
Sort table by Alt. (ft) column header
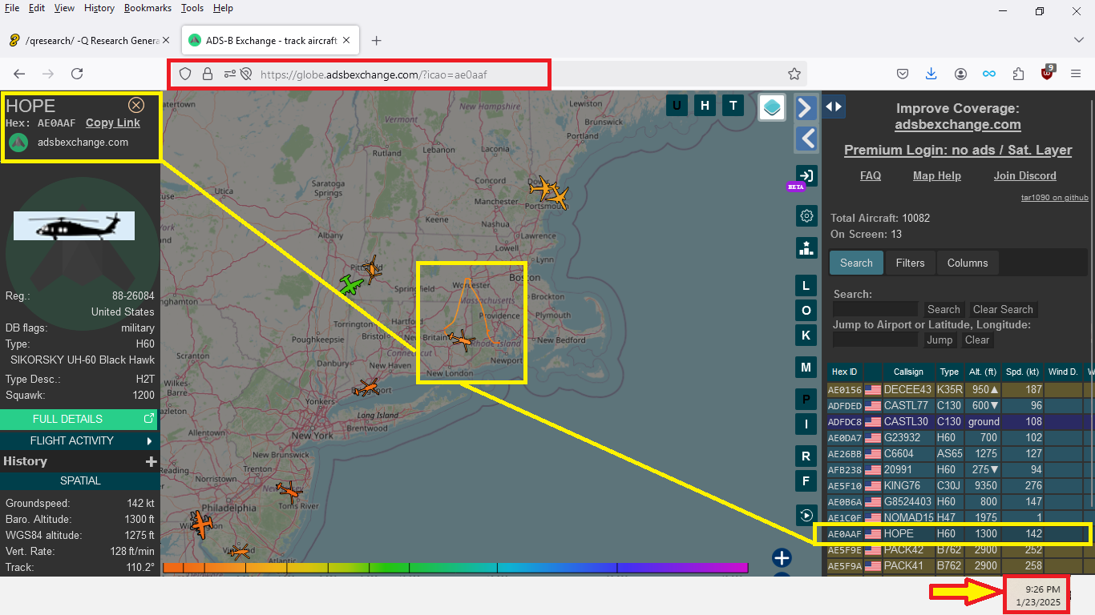(983, 372)
